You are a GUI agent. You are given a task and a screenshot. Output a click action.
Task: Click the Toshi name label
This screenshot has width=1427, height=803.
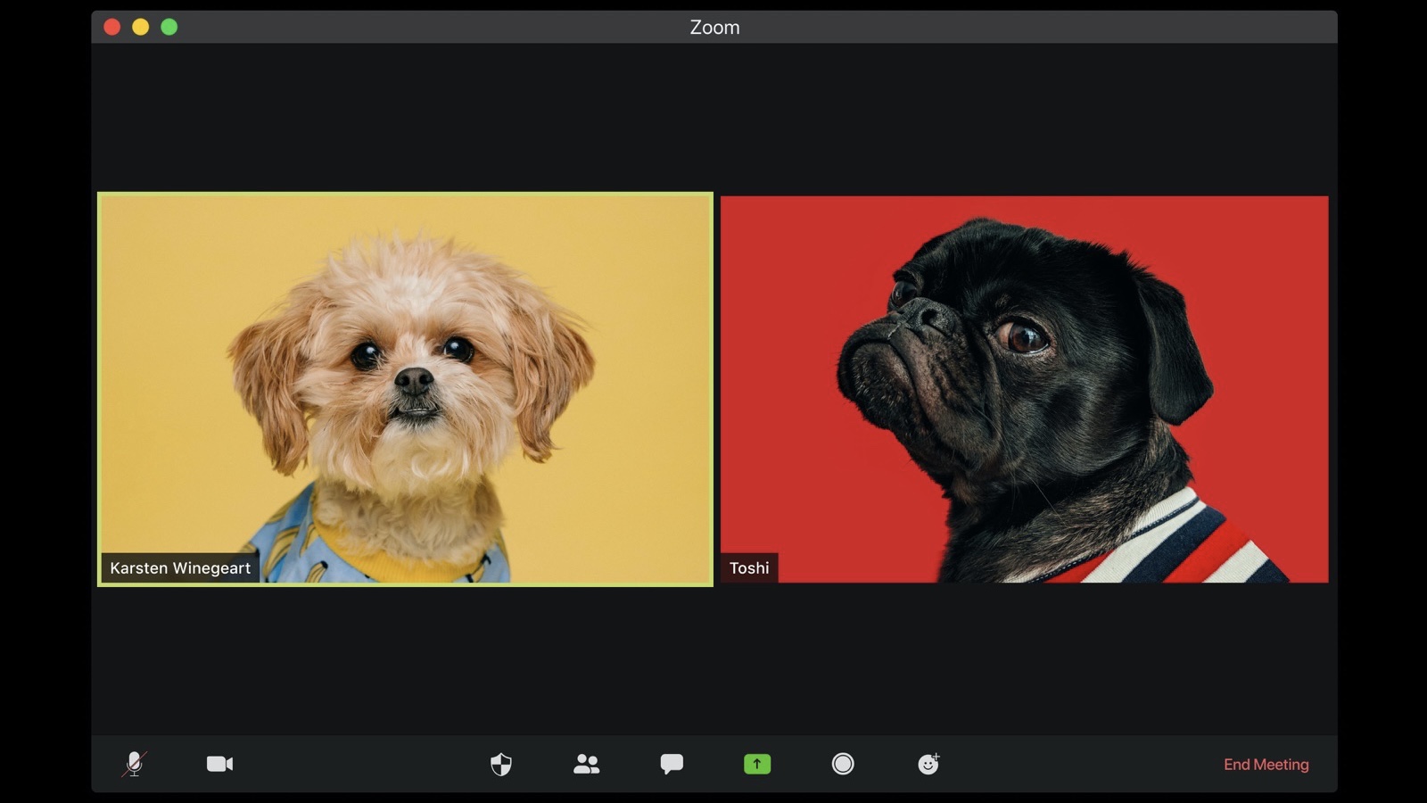pos(749,568)
